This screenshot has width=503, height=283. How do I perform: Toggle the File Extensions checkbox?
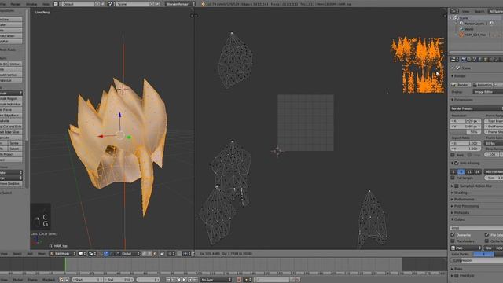(x=486, y=235)
